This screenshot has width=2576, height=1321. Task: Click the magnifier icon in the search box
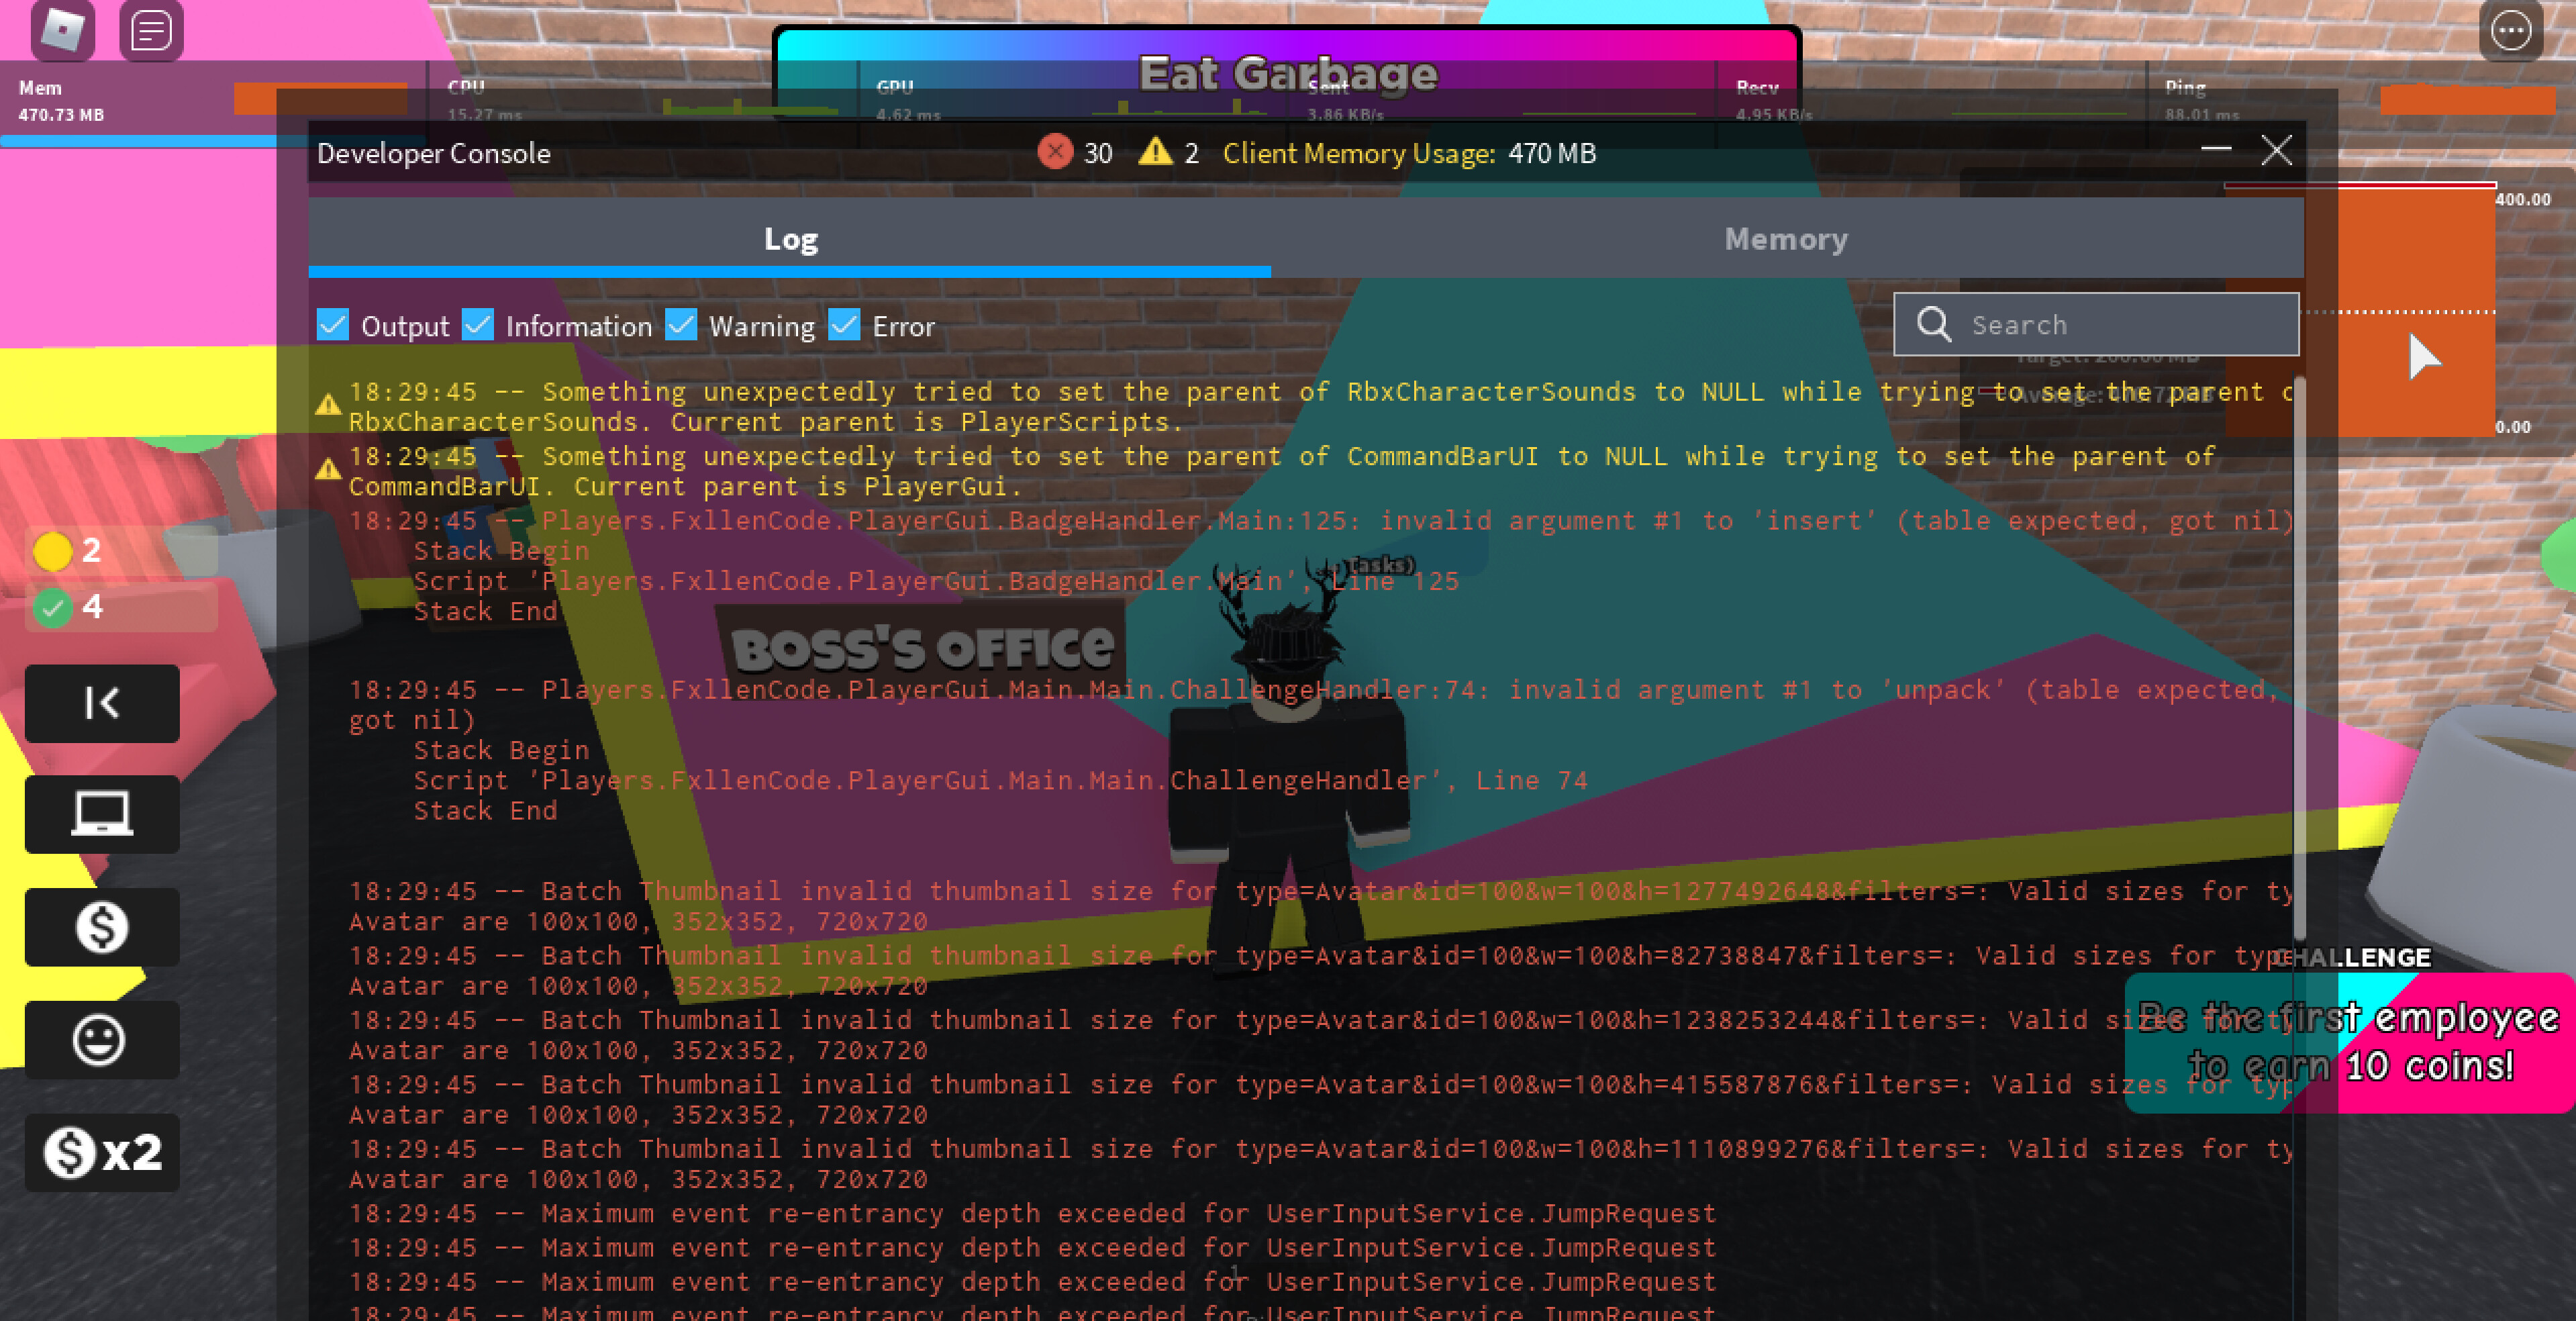click(x=1934, y=324)
